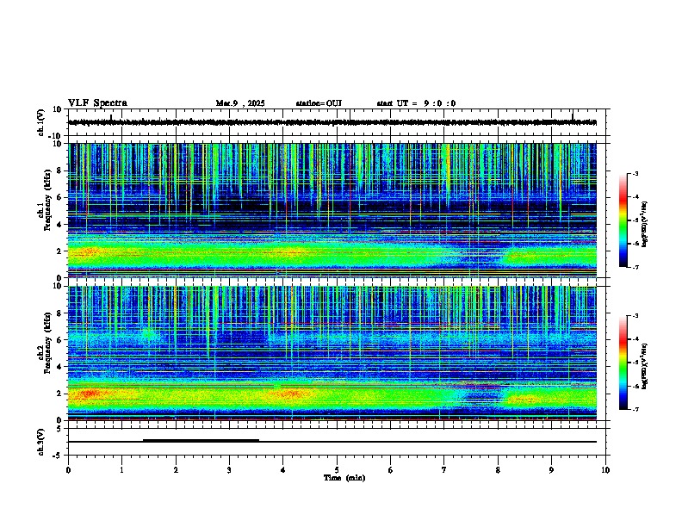The width and height of the screenshot is (682, 527).
Task: Click the "8" tick on the time axis
Action: click(498, 470)
